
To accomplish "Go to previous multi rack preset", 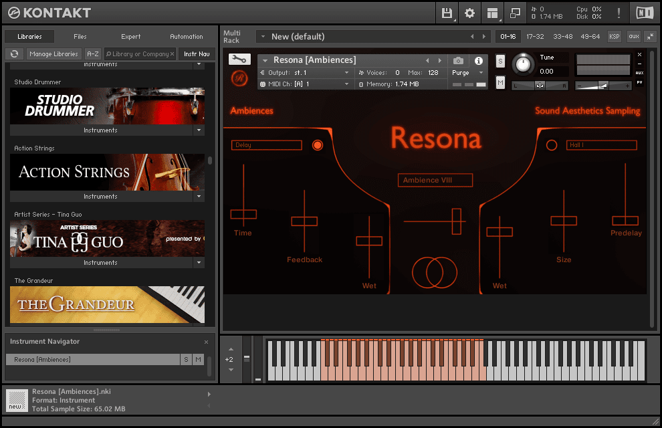I will point(472,37).
